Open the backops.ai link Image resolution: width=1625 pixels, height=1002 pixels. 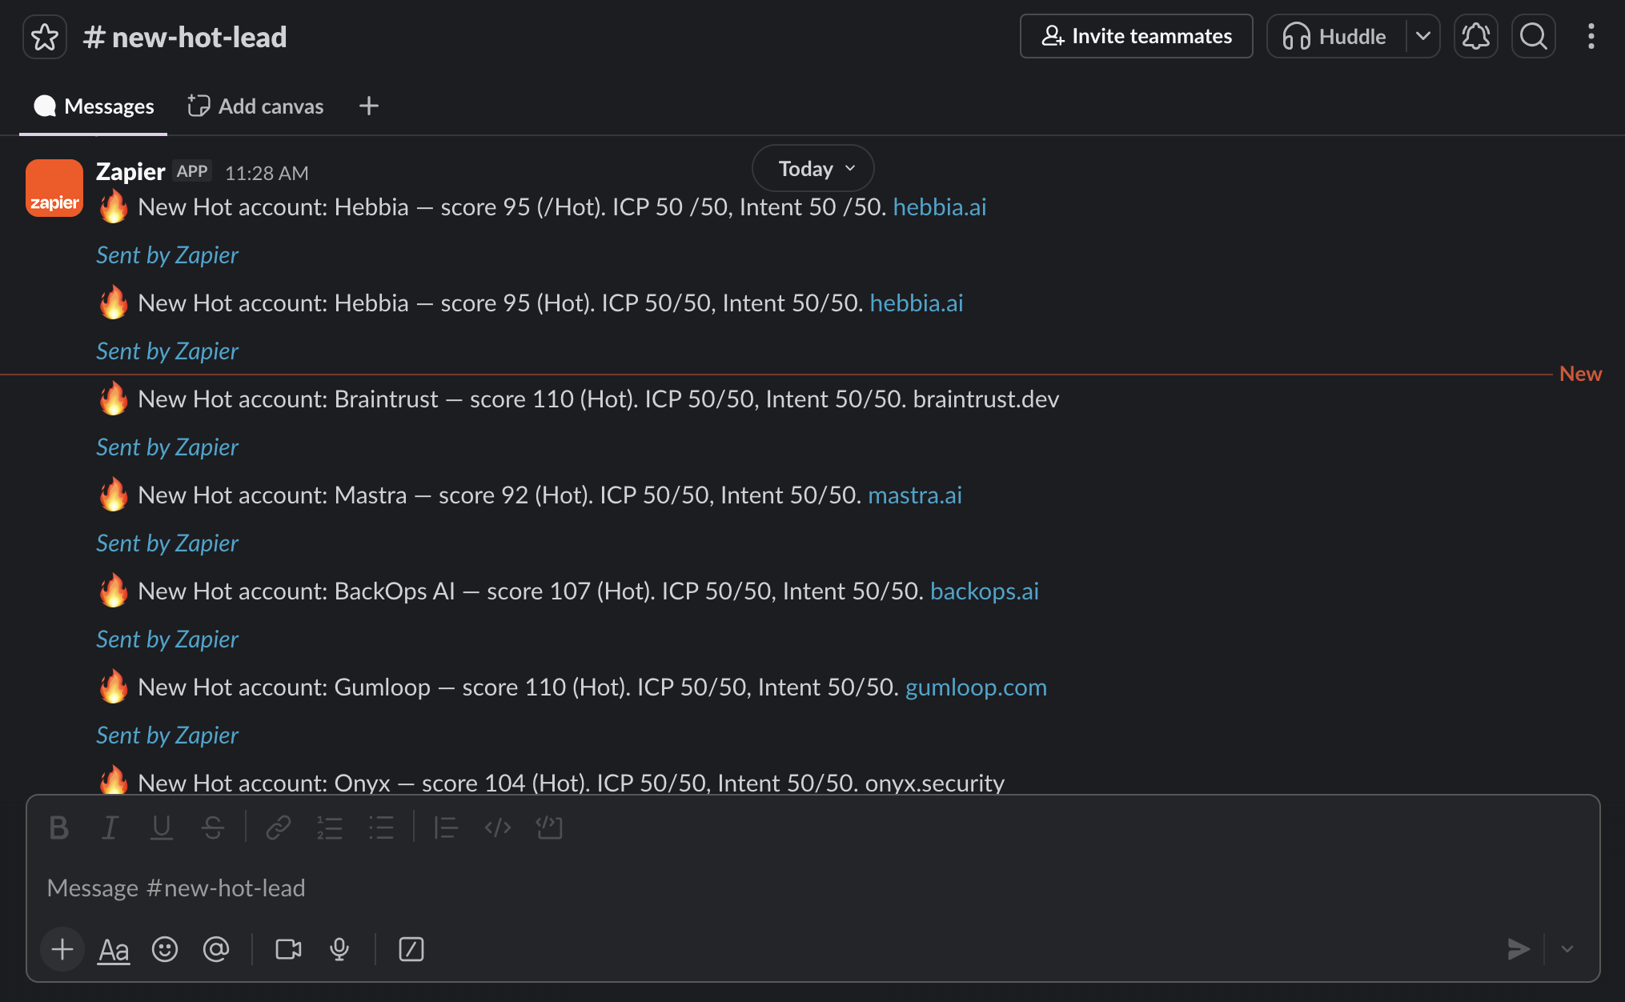pos(985,591)
